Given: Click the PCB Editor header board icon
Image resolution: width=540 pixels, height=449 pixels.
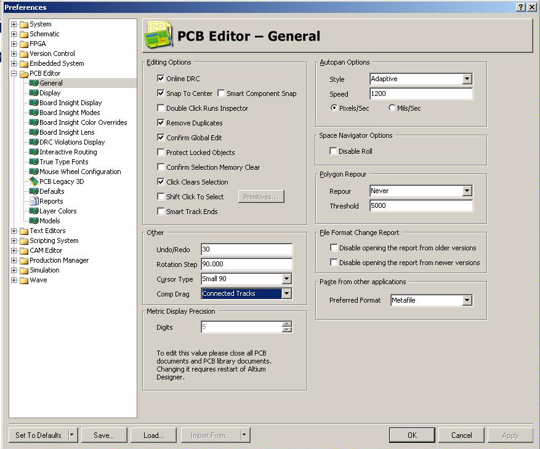Looking at the screenshot, I should click(x=158, y=34).
